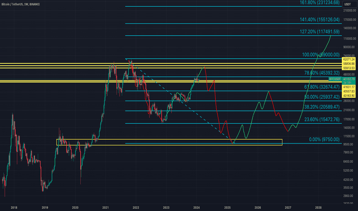Select the 61.80% (32674.47) Fibonacci label

coord(322,87)
